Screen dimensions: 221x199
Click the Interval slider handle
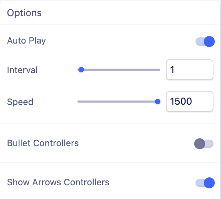tap(81, 70)
